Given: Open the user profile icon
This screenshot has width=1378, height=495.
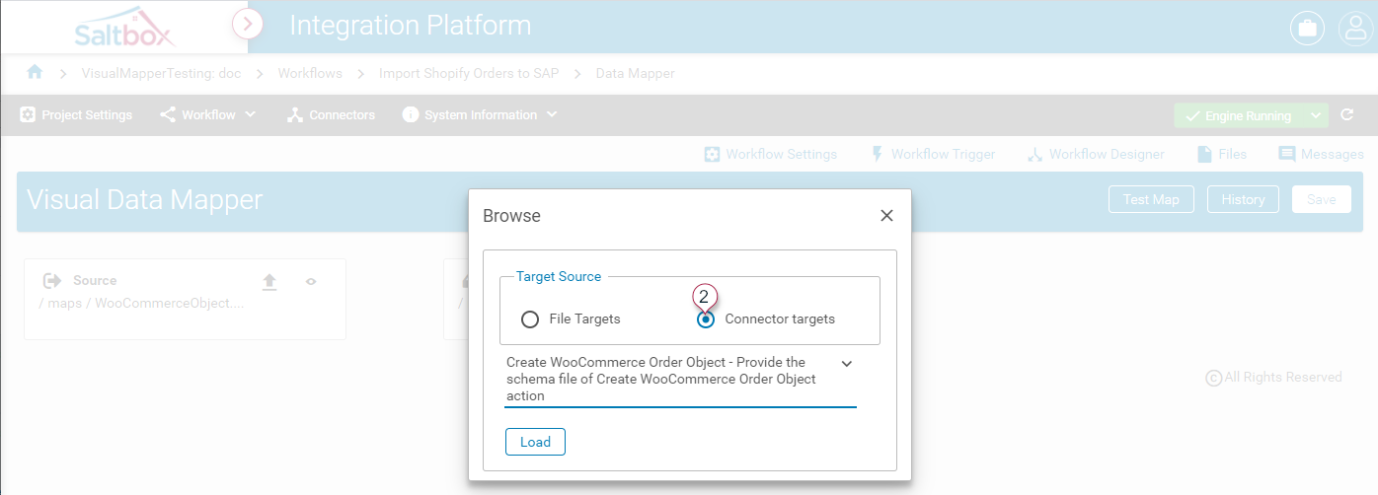Looking at the screenshot, I should point(1354,29).
